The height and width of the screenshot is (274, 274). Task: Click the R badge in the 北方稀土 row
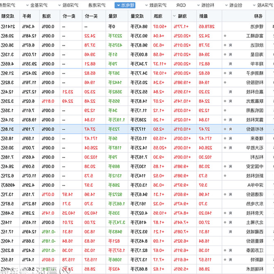coord(230,222)
